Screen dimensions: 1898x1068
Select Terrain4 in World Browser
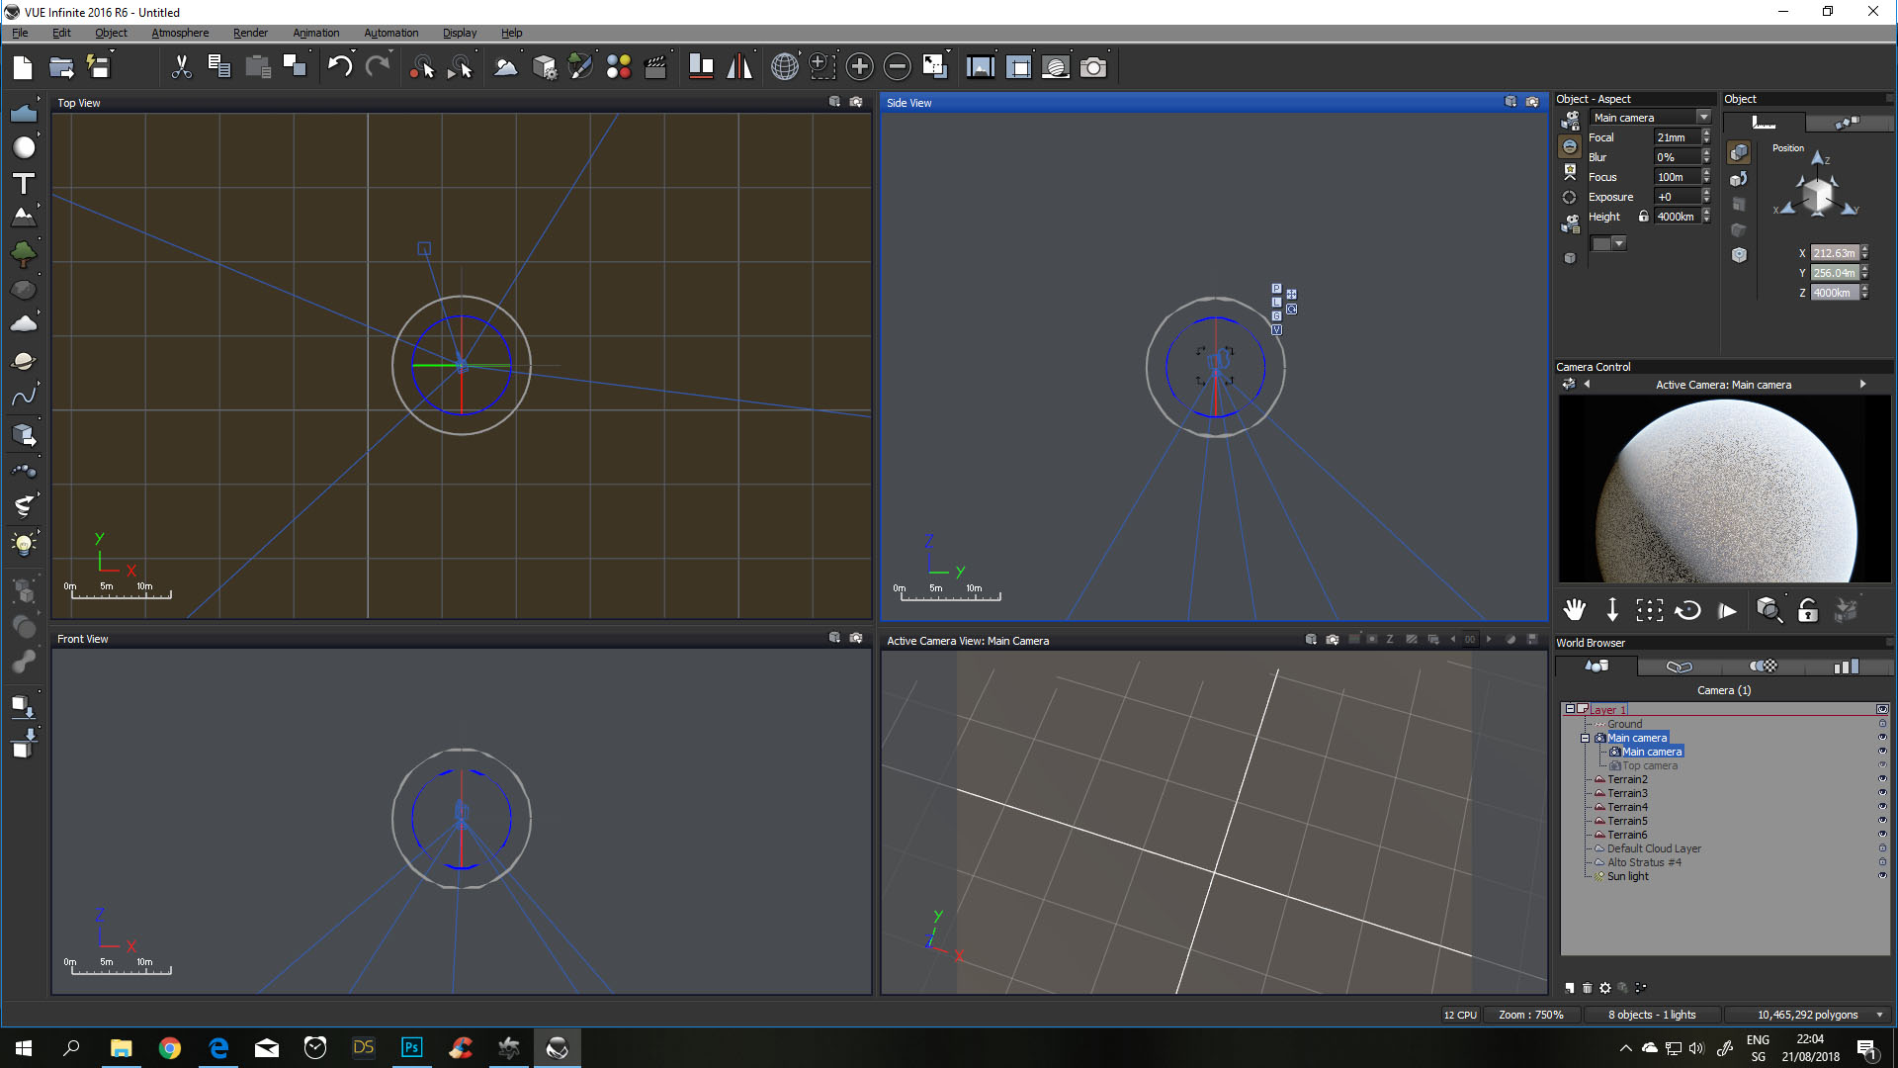(1627, 807)
